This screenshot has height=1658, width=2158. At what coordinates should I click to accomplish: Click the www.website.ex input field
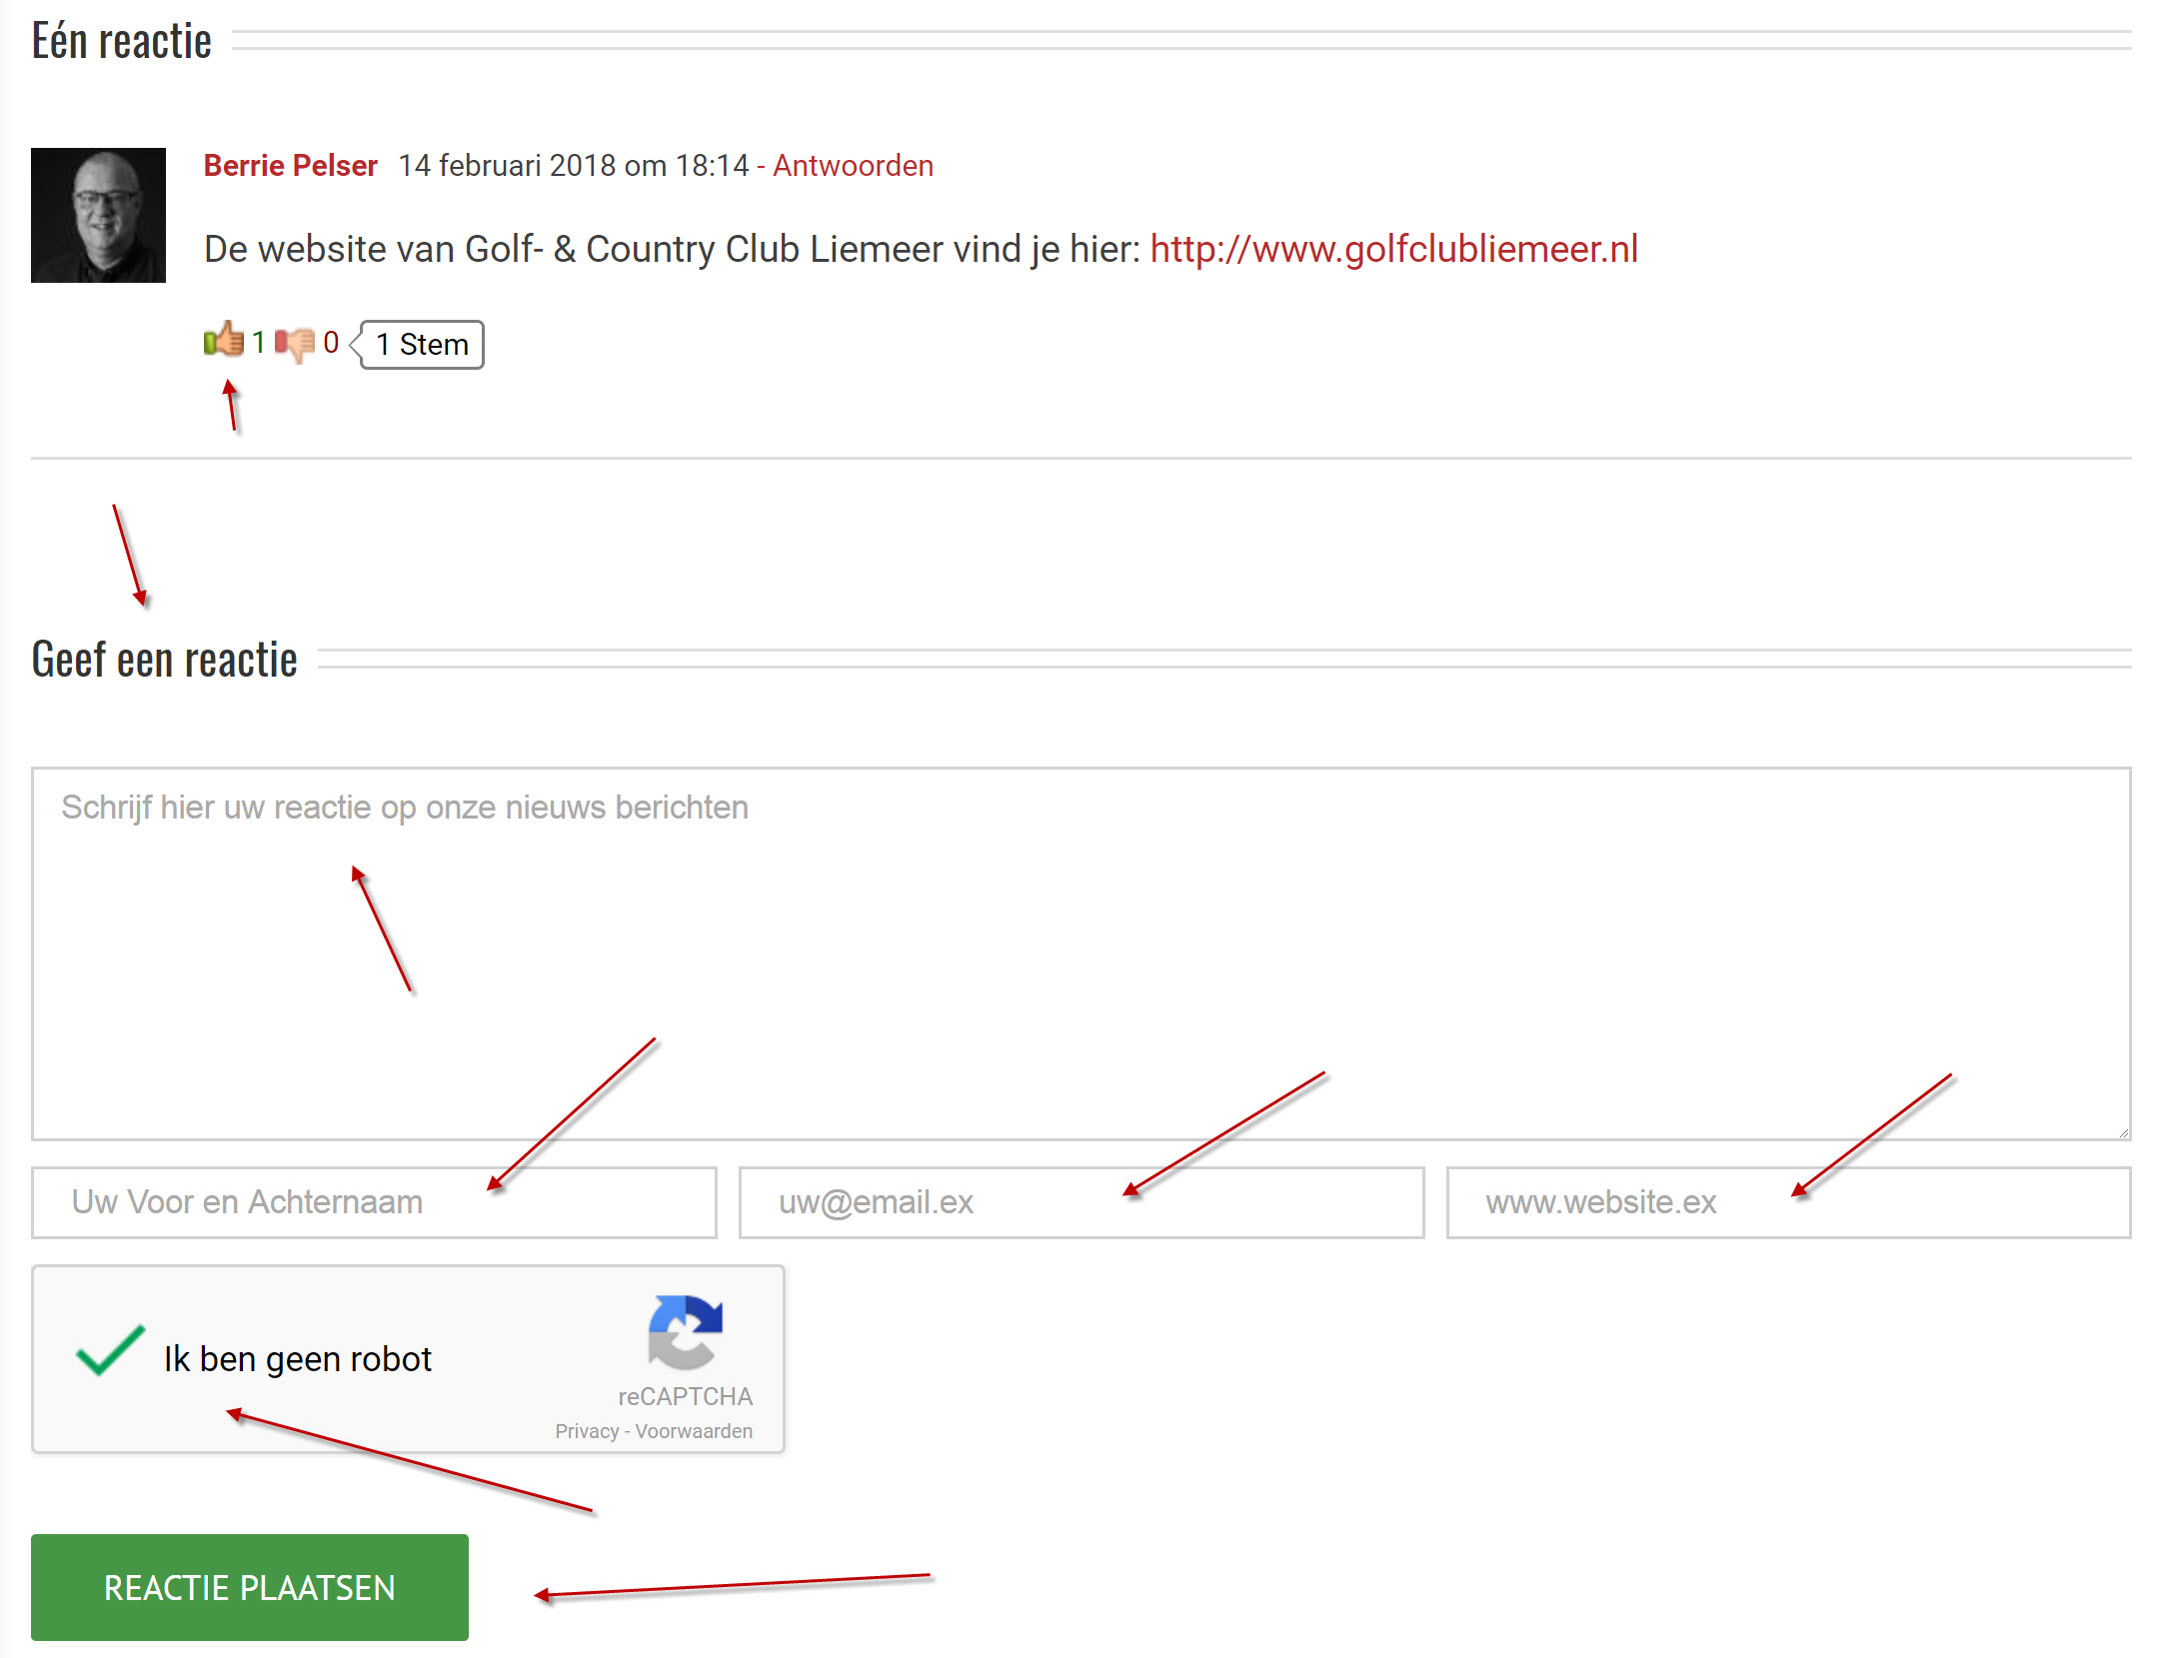click(x=1789, y=1202)
